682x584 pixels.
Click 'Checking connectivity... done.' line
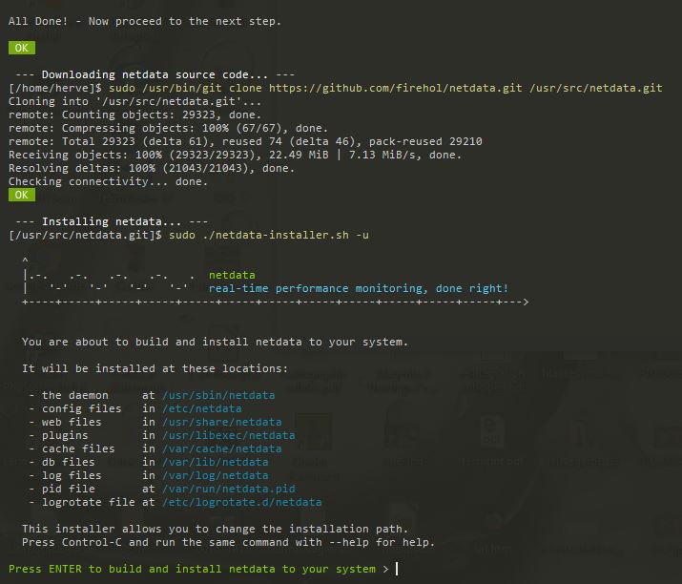[109, 181]
